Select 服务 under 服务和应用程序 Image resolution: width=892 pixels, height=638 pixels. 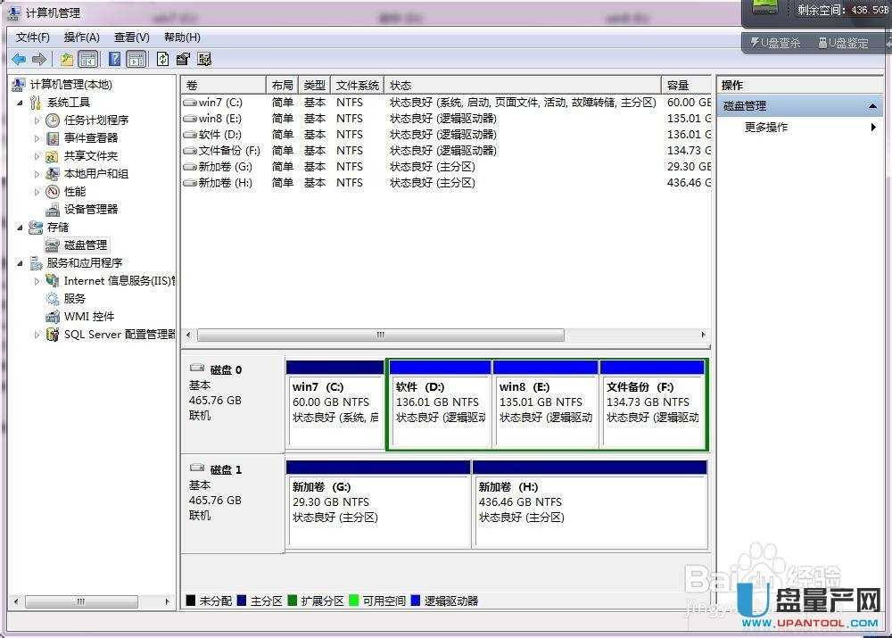pos(75,298)
